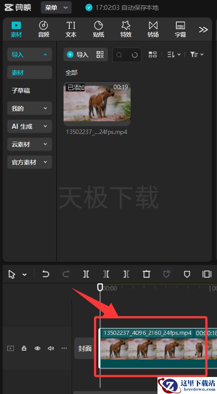Select the tiger clip on the timeline
The height and width of the screenshot is (394, 217).
click(x=158, y=348)
